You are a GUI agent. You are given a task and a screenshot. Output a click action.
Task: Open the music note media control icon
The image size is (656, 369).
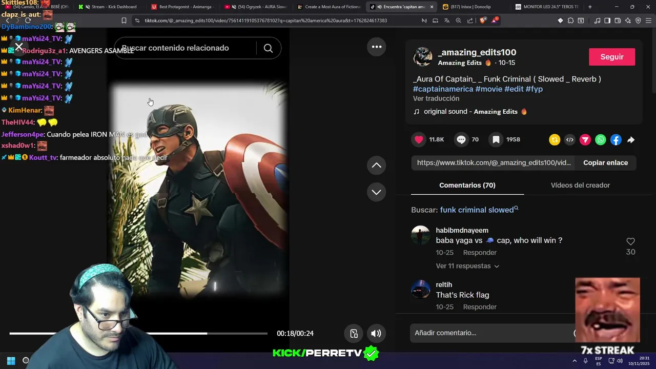(597, 20)
